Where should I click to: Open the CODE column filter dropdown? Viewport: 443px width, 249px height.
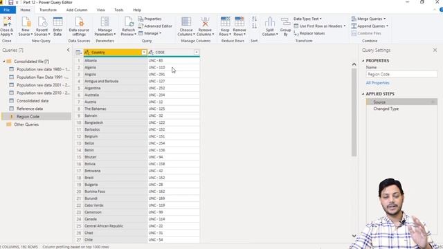(x=197, y=53)
